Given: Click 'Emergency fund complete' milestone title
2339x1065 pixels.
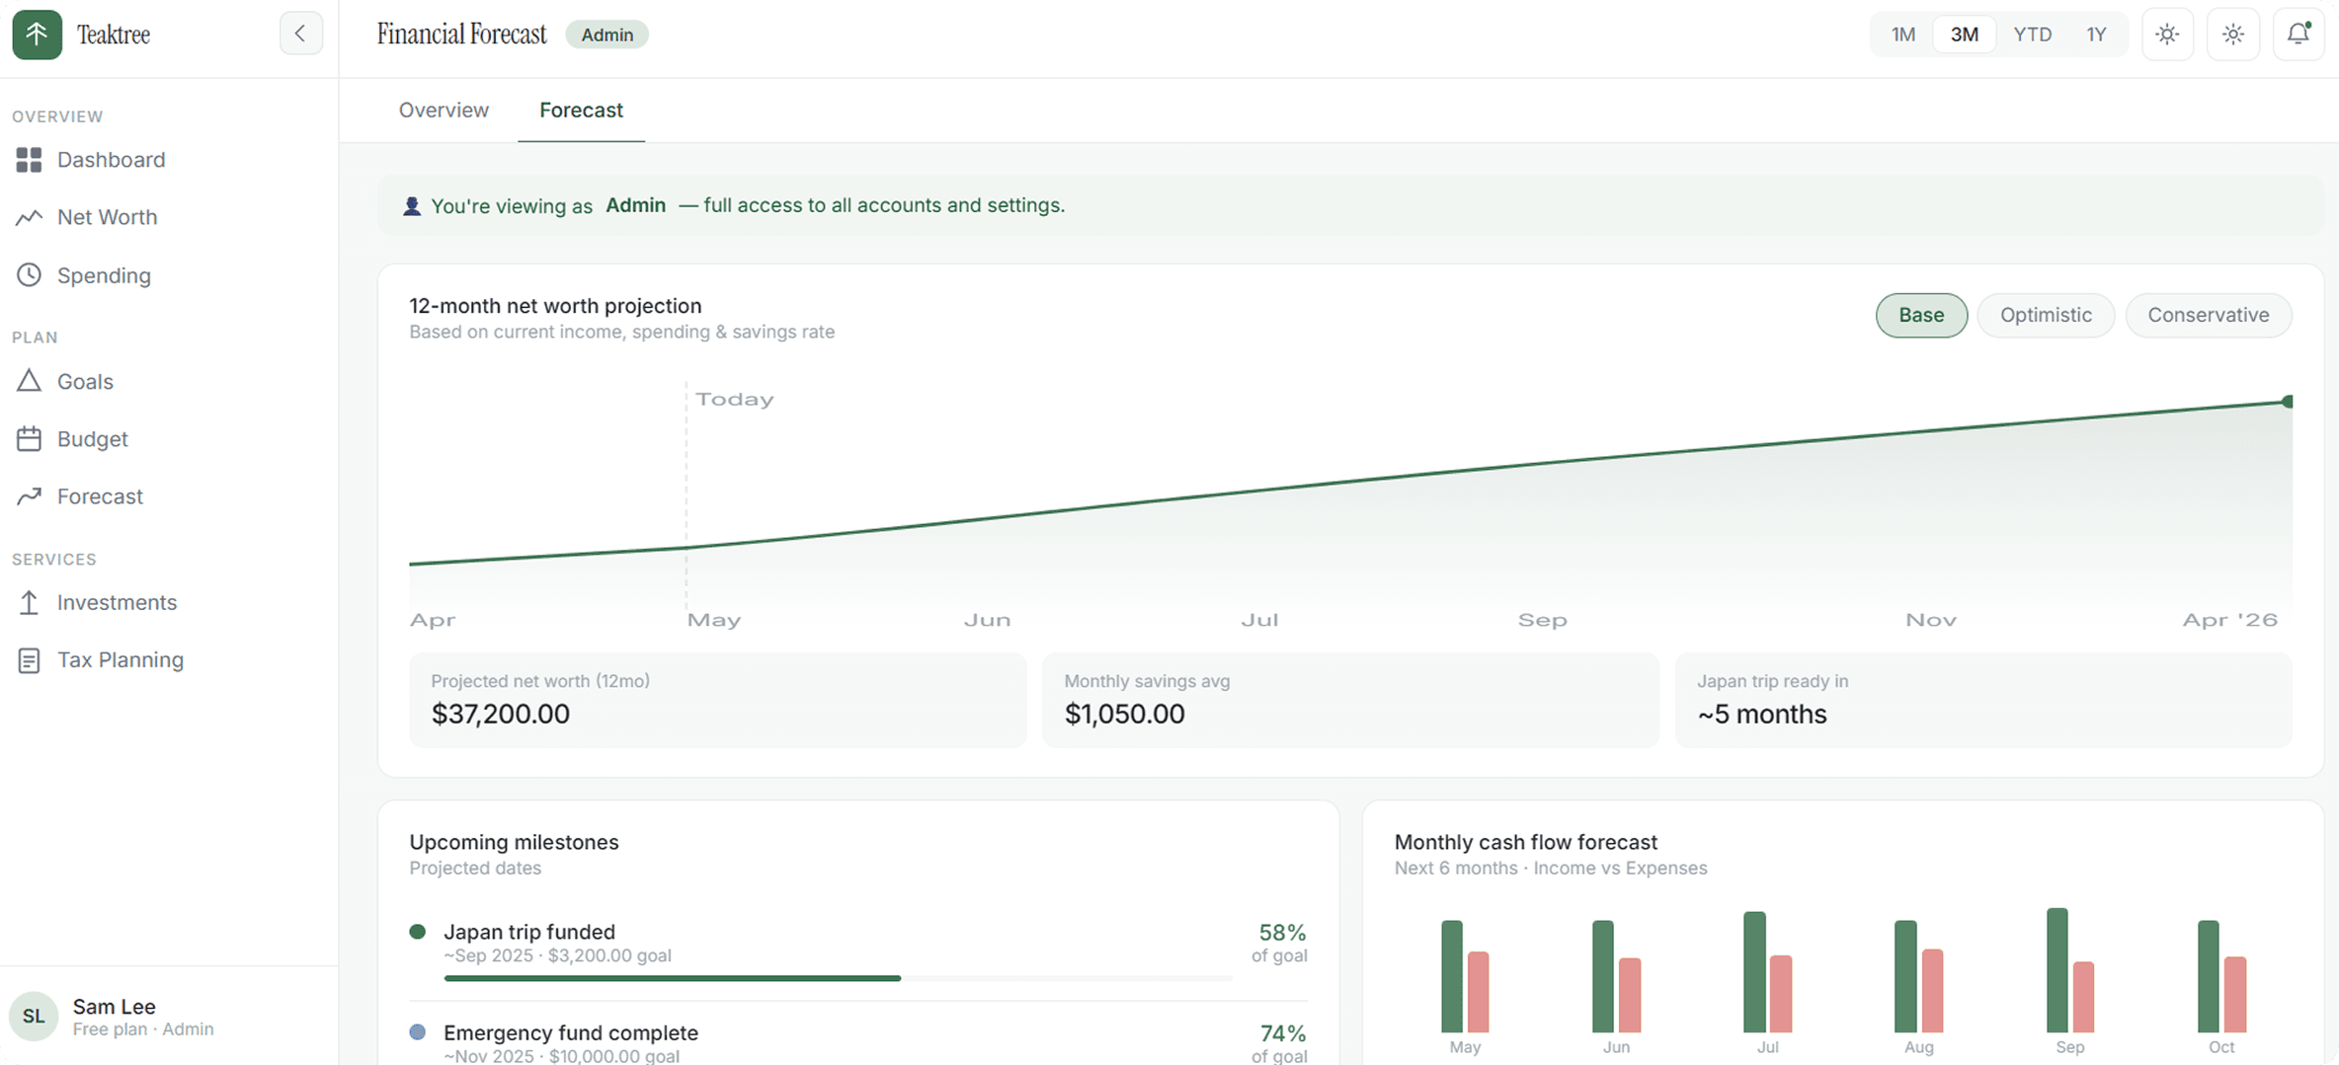Looking at the screenshot, I should (x=571, y=1032).
